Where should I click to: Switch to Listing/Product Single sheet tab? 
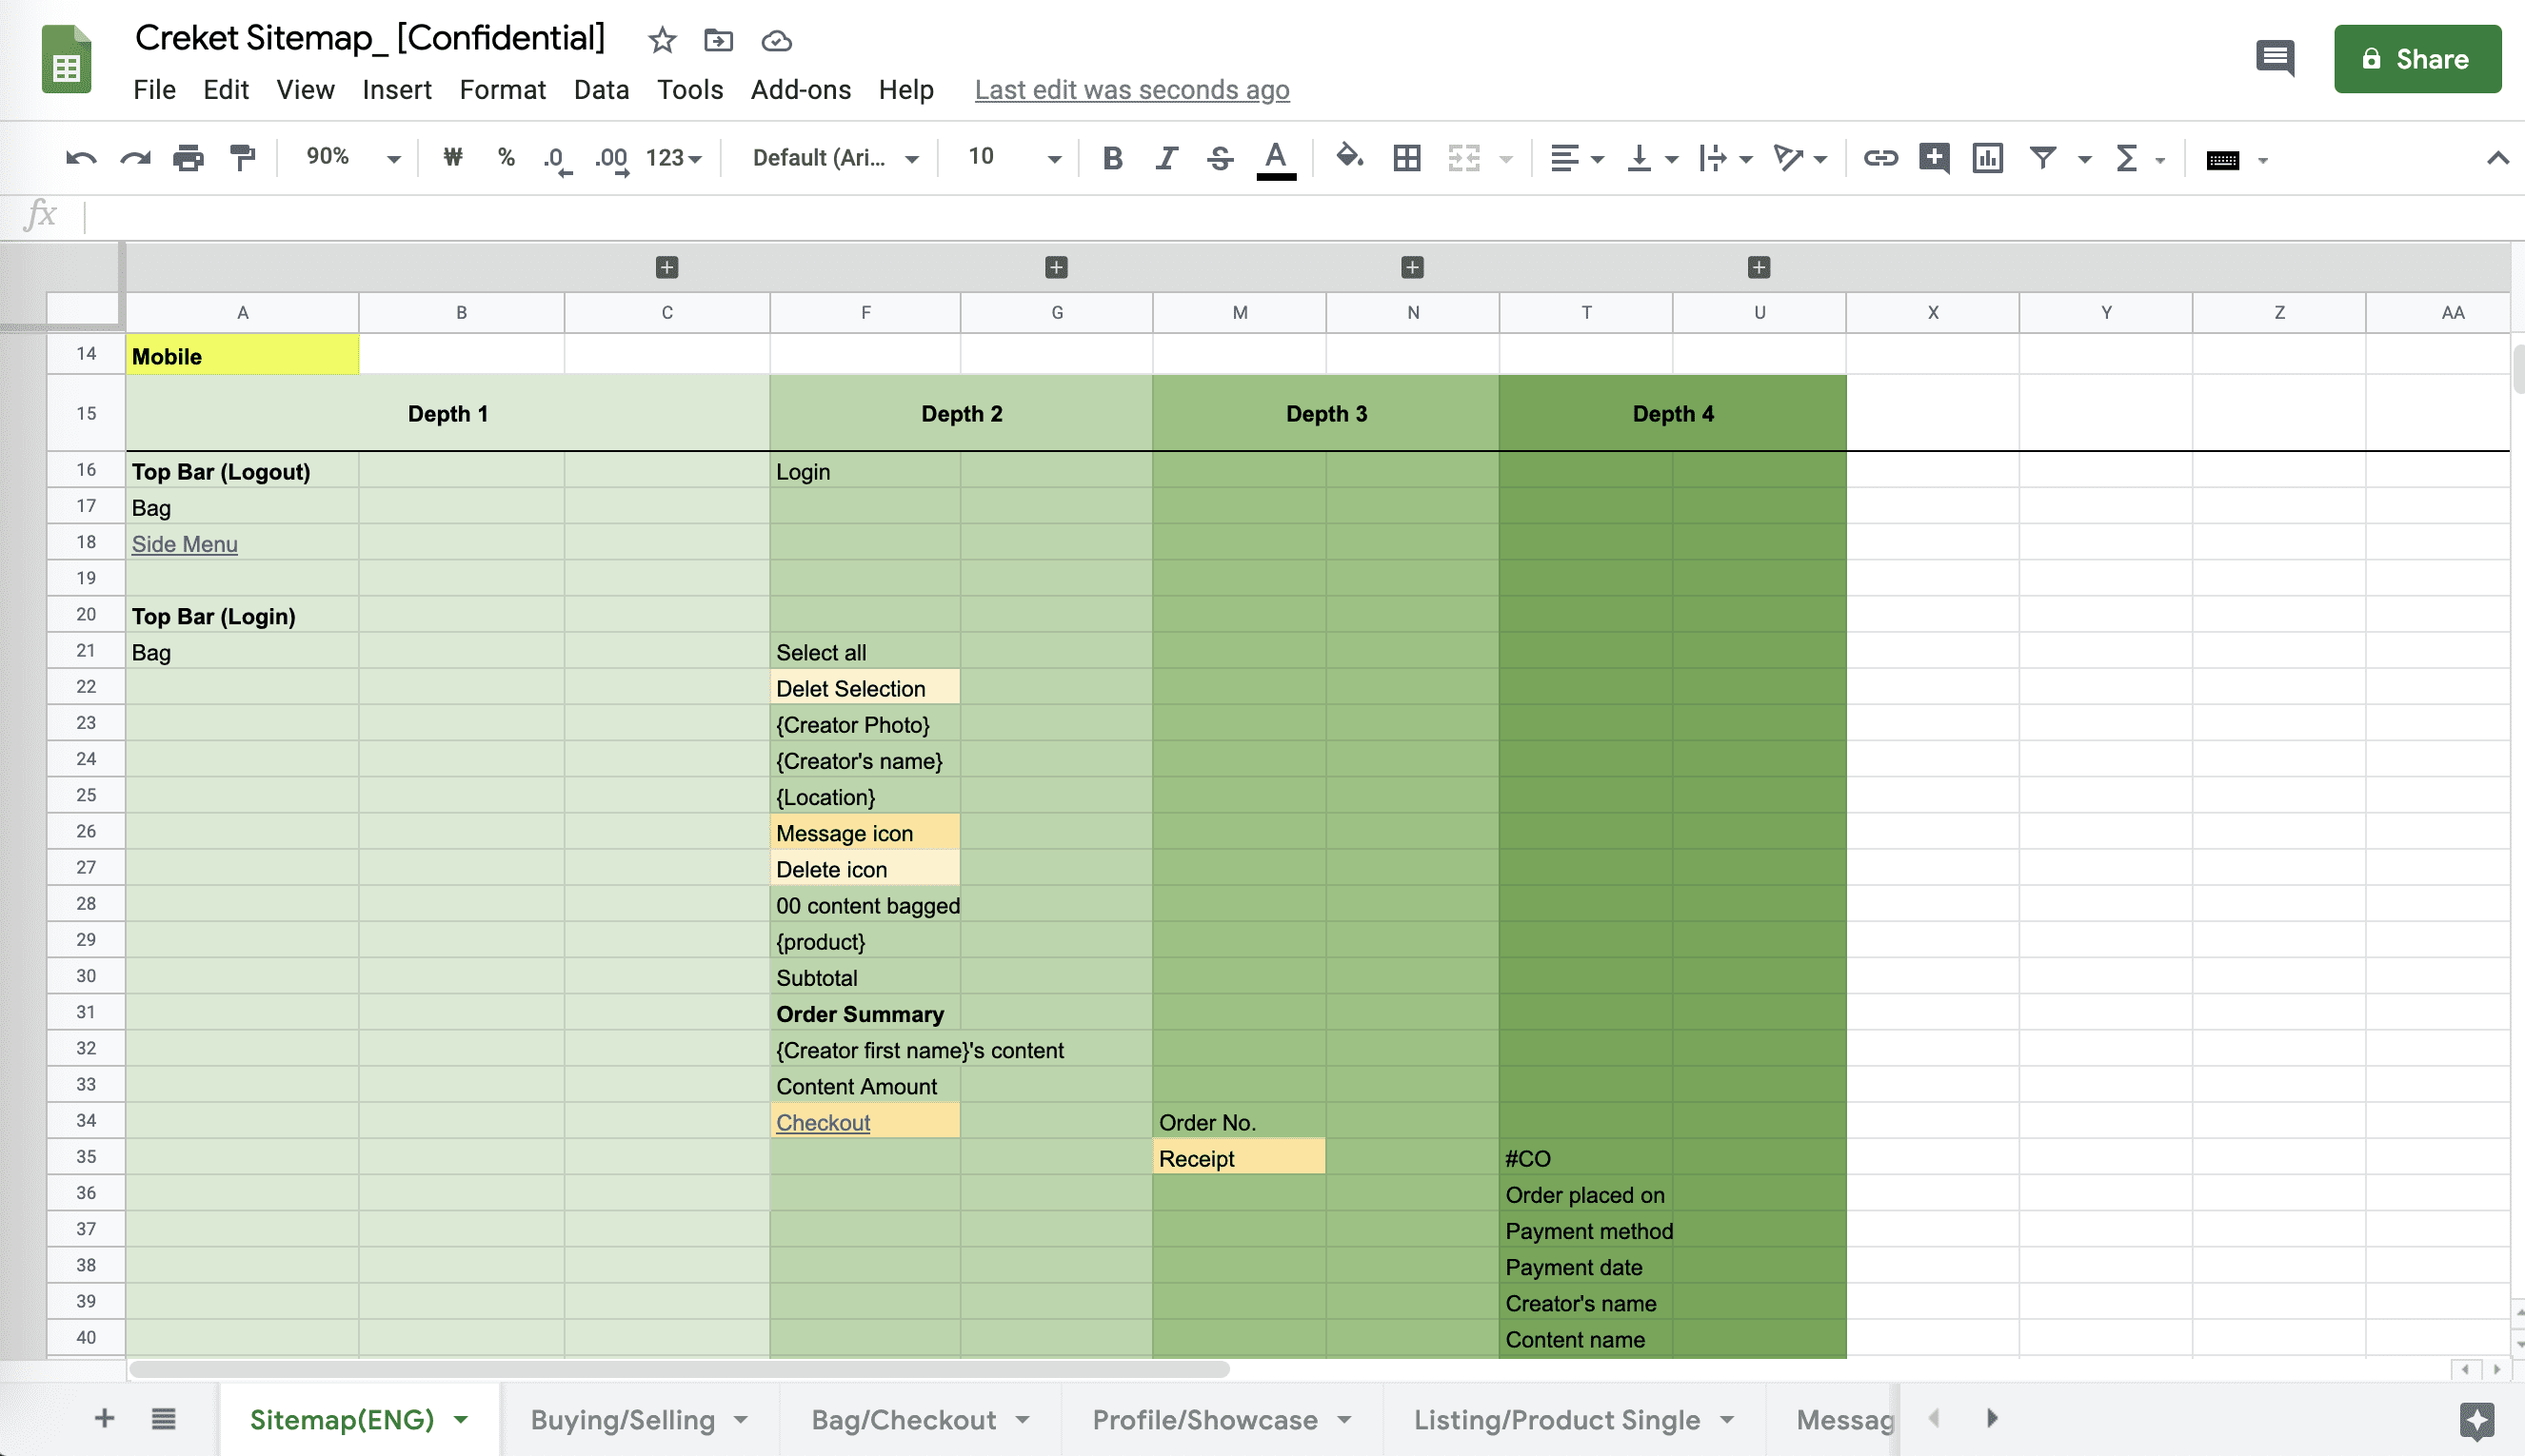click(1574, 1420)
